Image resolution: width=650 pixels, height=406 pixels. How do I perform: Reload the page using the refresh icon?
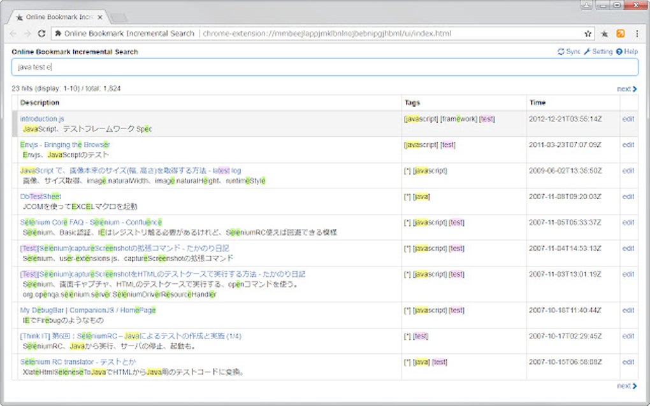pos(41,34)
